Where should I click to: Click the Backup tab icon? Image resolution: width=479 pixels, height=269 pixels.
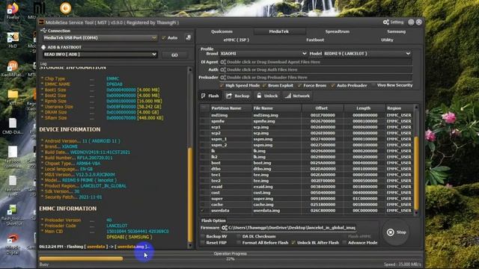click(229, 96)
